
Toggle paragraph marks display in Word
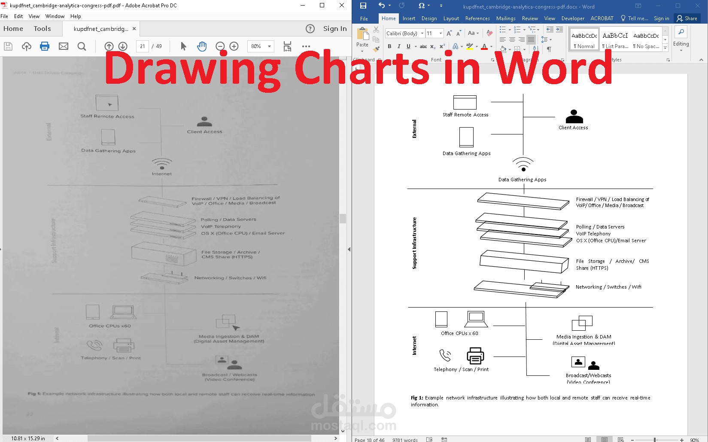[x=549, y=49]
